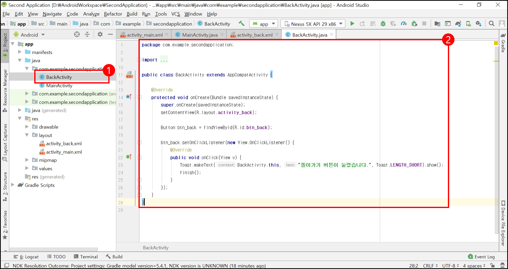Open the Android project view dropdown
This screenshot has height=269, width=508.
tap(29, 35)
